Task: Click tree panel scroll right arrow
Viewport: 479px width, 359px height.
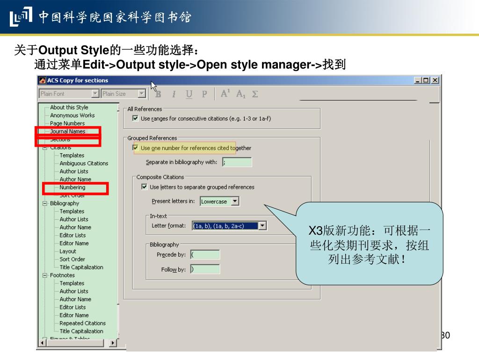Action: (113, 343)
